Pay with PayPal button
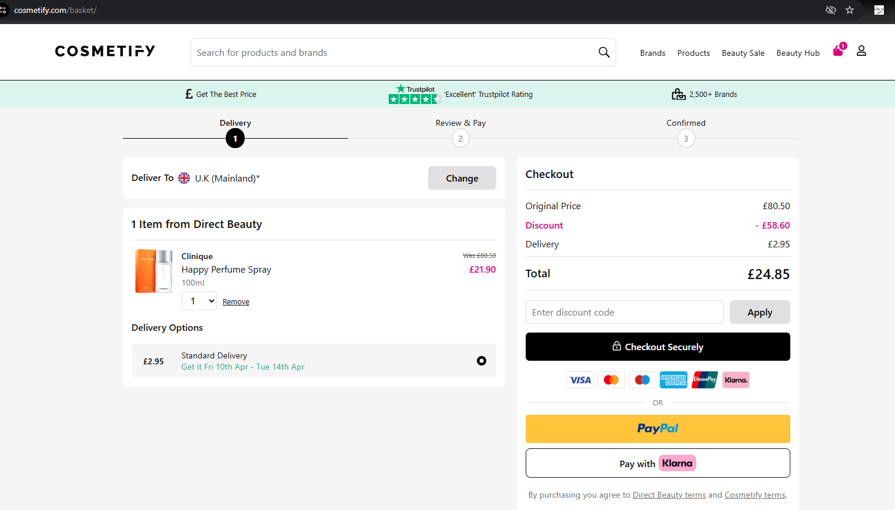The width and height of the screenshot is (895, 510). [657, 429]
